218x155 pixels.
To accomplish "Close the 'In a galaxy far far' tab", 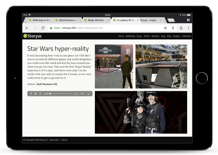I will 138,20.
